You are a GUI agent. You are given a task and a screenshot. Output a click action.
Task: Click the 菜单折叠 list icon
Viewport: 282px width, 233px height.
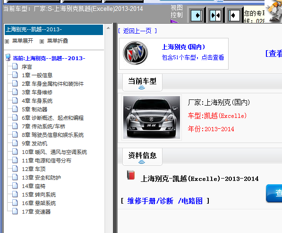(42, 42)
